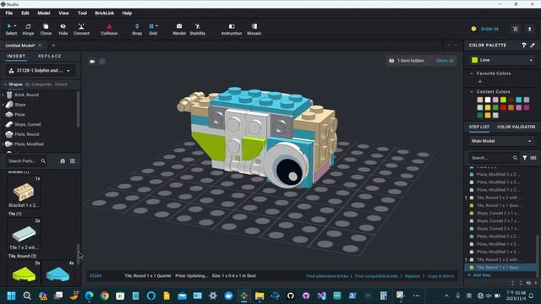The height and width of the screenshot is (304, 541).
Task: Collapse the Shapes list section
Action: pos(5,84)
